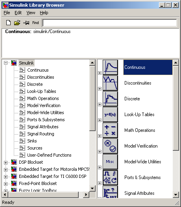Expand Ports & Subsystems in right pane
The height and width of the screenshot is (207, 181).
coord(100,183)
